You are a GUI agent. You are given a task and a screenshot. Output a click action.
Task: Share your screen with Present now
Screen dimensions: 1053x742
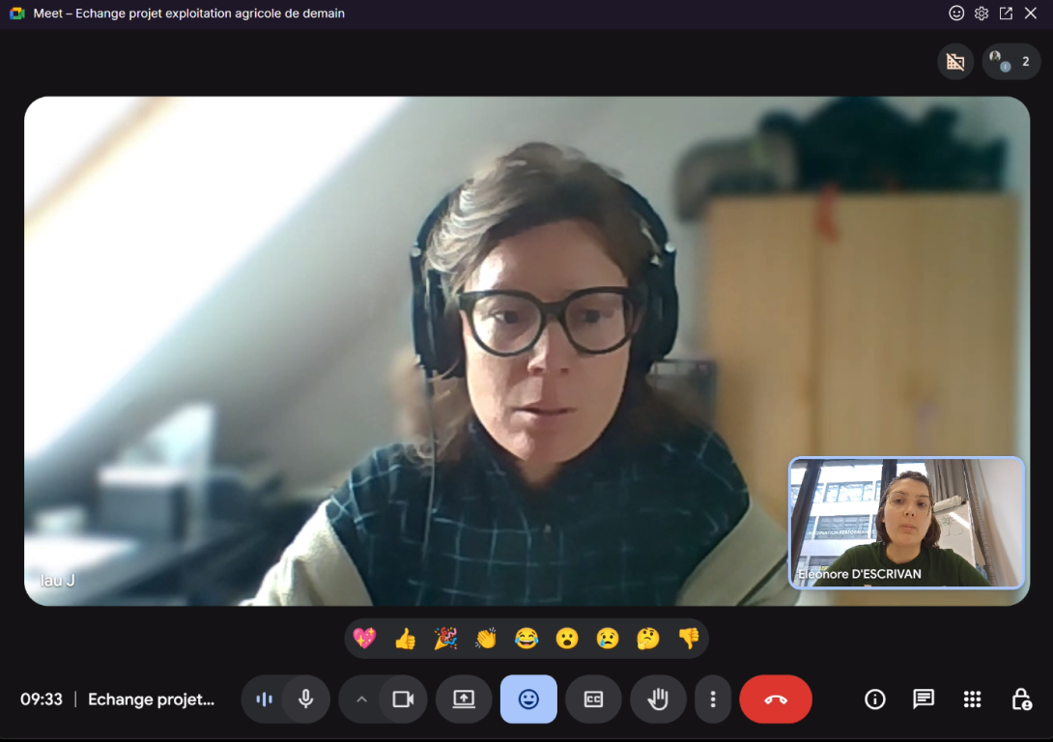coord(464,699)
